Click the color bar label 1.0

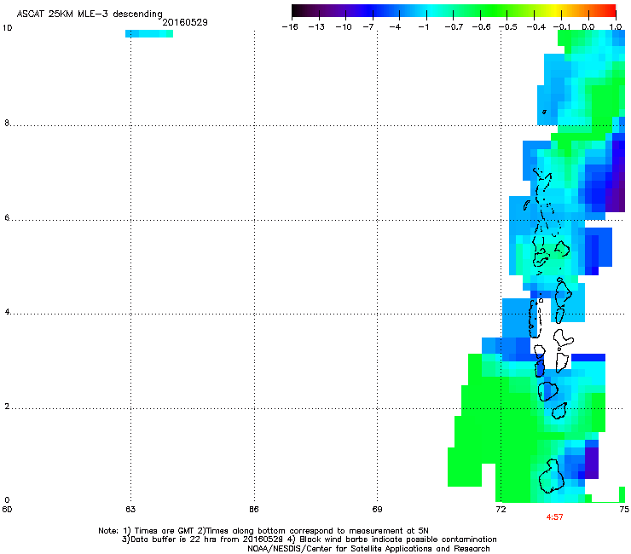coord(616,27)
